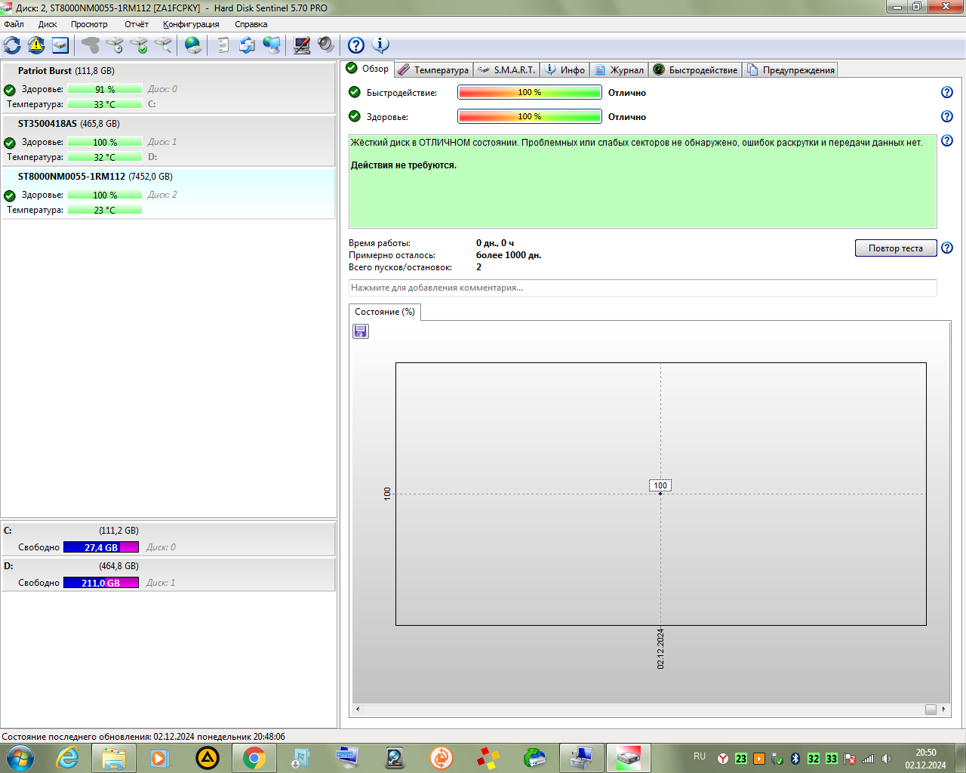The image size is (966, 773).
Task: Click the help icon beside Быстродействие rating
Action: (947, 92)
